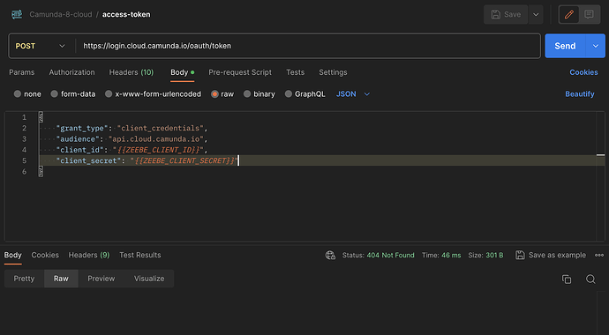Click the grant_type line in editor
609x335 pixels.
tap(132, 128)
